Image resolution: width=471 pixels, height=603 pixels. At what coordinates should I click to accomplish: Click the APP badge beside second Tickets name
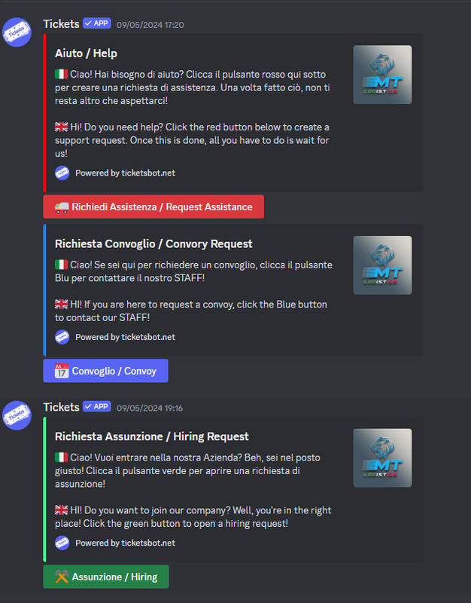point(97,406)
